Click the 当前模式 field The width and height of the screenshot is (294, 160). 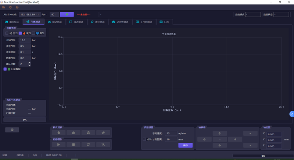click(x=253, y=14)
